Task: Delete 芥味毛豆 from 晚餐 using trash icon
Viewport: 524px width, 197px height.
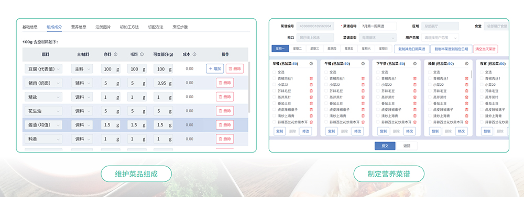Action: pos(466,91)
